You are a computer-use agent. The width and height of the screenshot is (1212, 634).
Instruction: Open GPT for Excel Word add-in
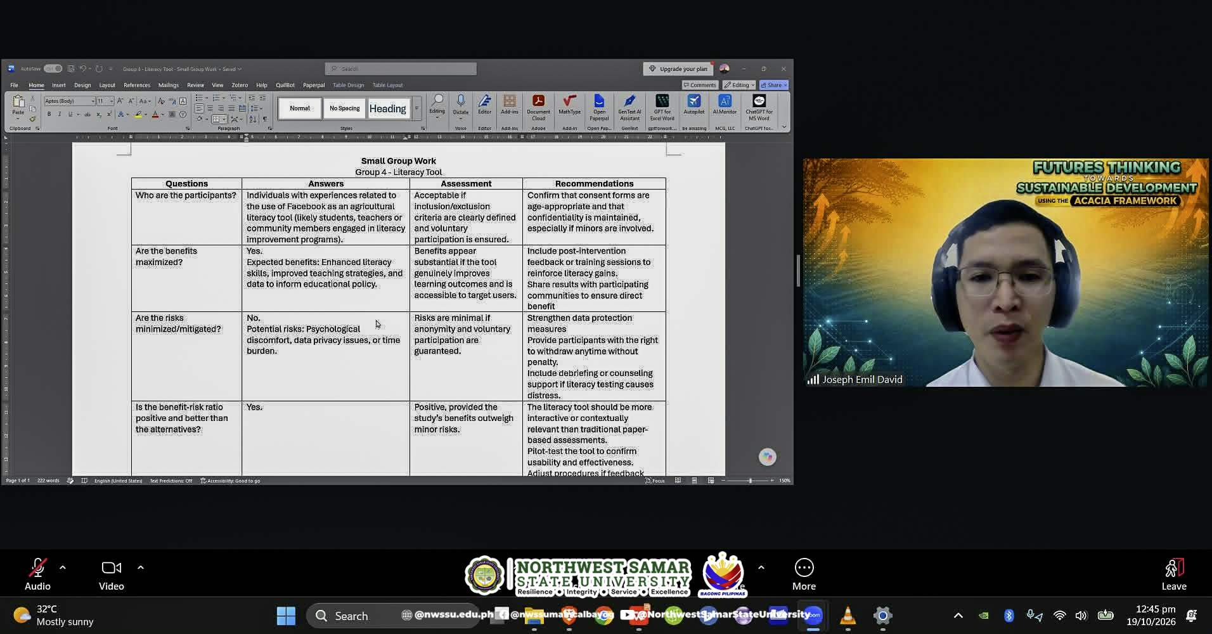point(662,108)
